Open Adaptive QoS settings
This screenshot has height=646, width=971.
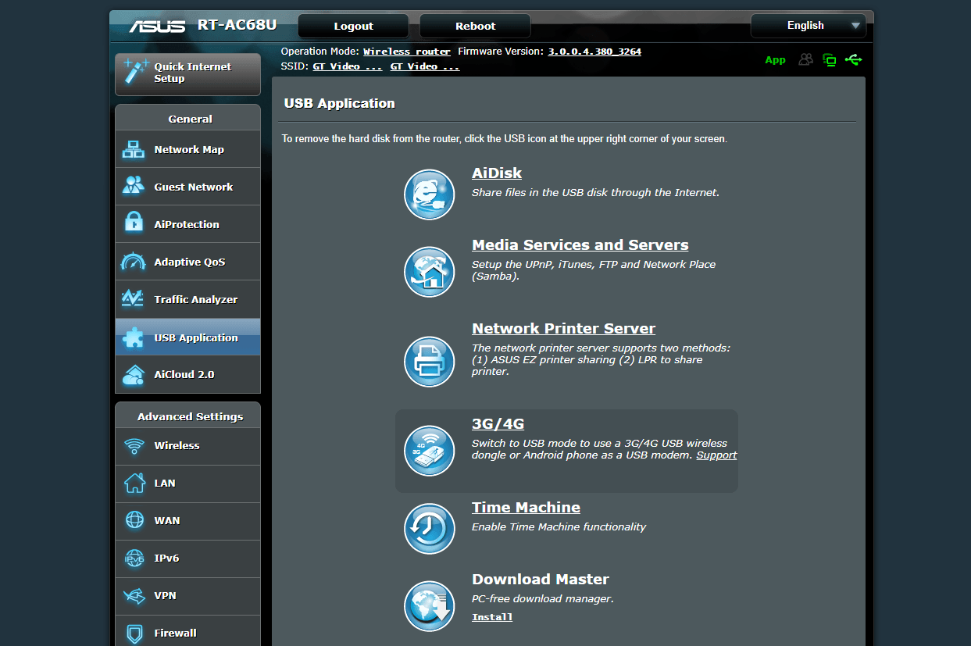187,262
